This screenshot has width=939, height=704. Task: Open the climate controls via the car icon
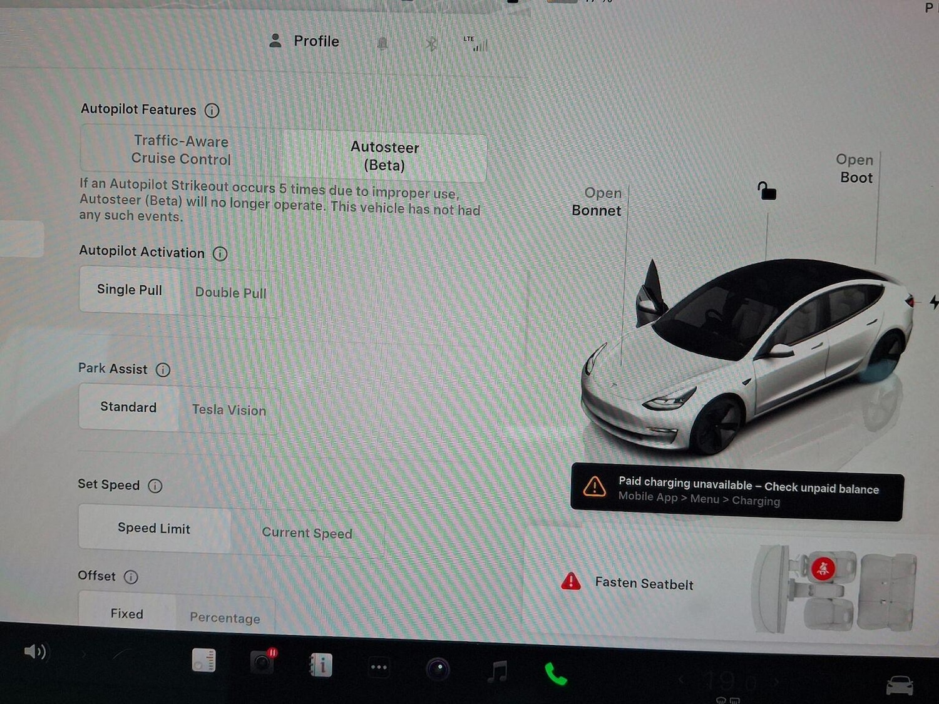click(x=901, y=685)
